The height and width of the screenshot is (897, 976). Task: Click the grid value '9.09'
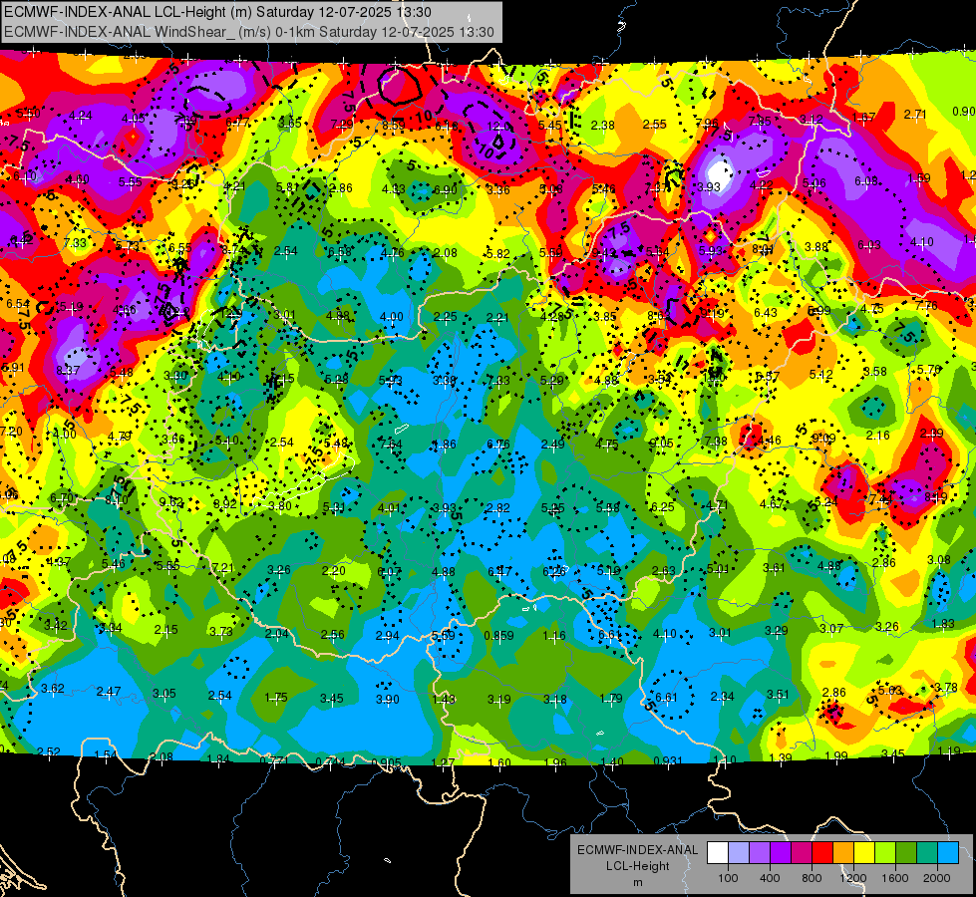pyautogui.click(x=823, y=439)
